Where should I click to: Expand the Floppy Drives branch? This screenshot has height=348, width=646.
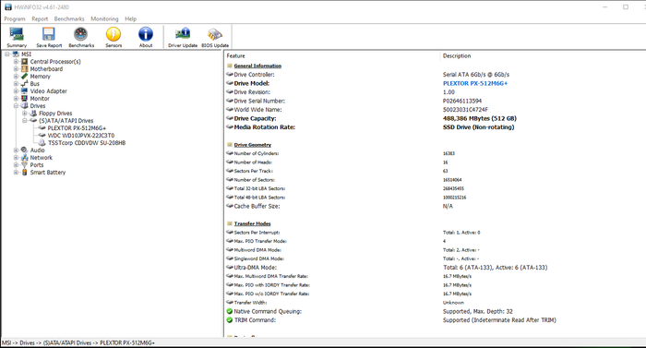25,113
